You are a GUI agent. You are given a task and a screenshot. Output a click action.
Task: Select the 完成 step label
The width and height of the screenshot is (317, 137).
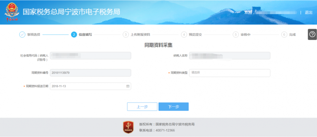click(292, 35)
